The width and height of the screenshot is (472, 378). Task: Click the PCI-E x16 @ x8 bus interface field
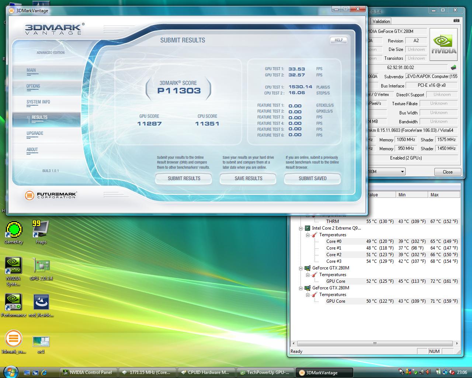click(x=431, y=85)
